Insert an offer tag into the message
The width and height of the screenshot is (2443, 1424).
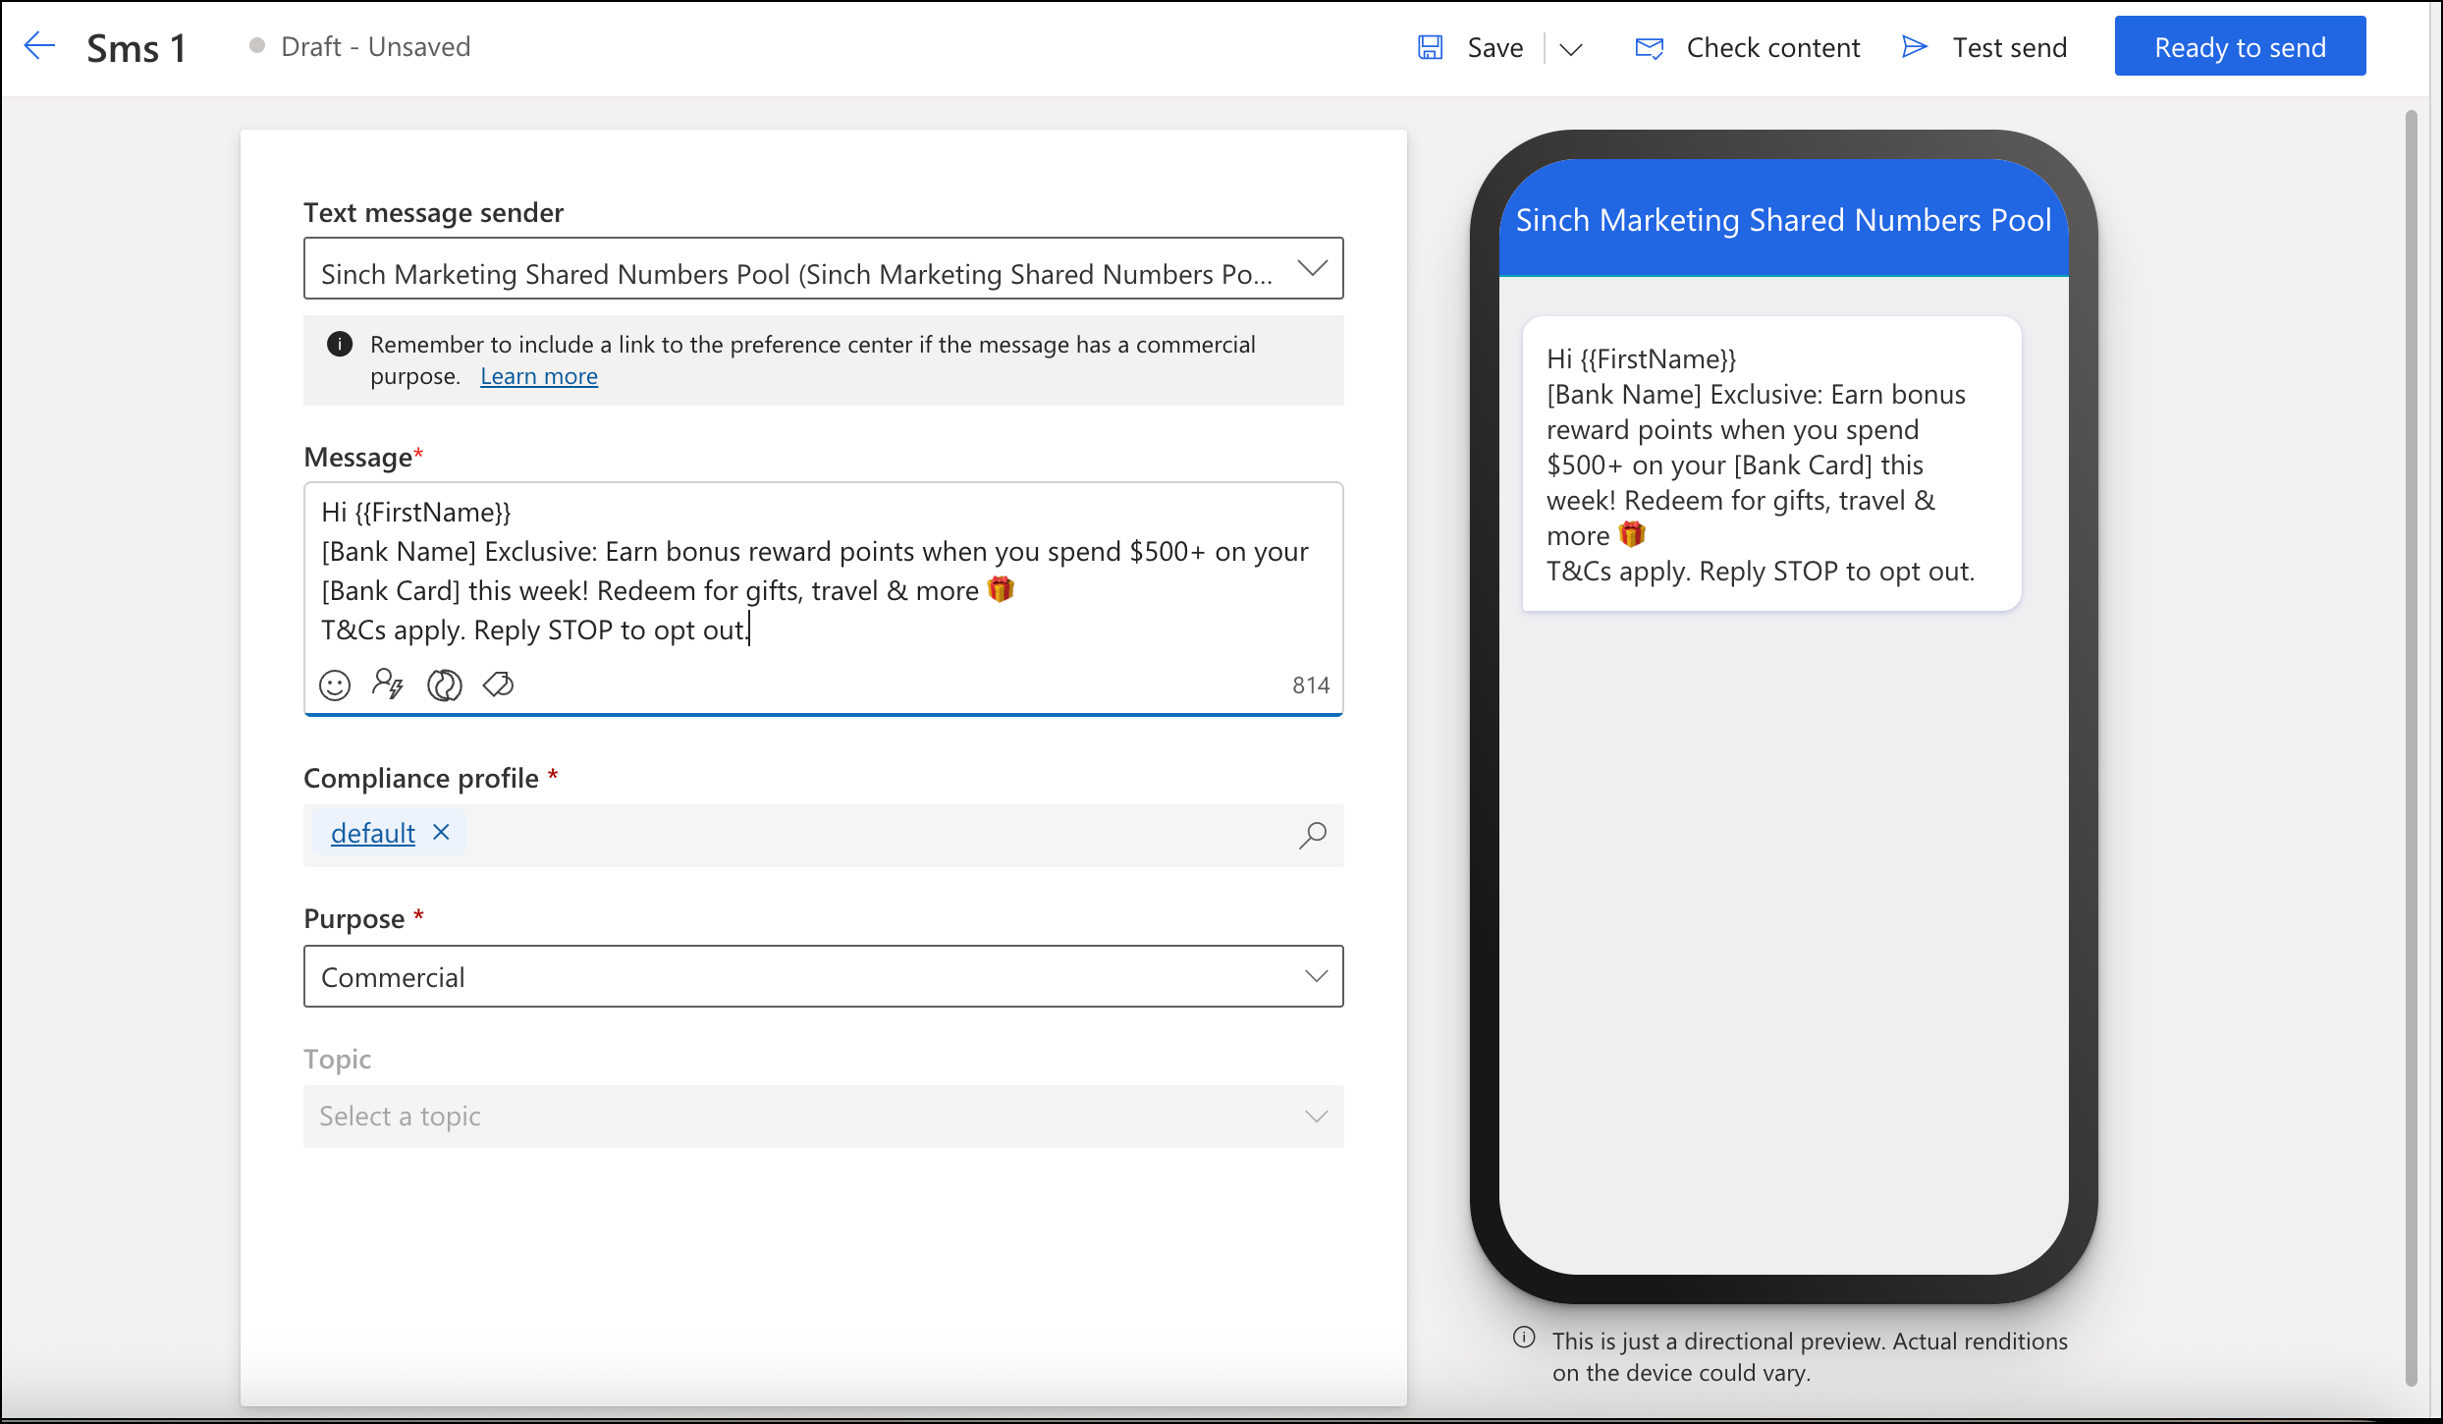pyautogui.click(x=498, y=685)
